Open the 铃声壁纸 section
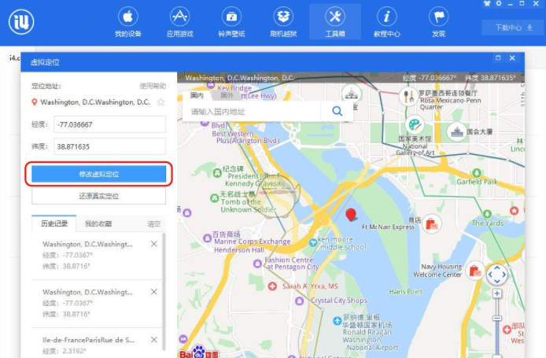 231,22
